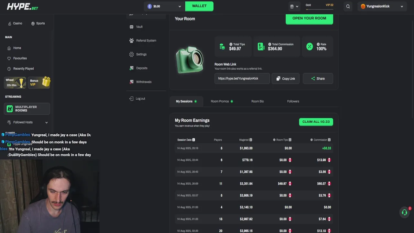The image size is (414, 233).
Task: Click the +$0.33 commission value
Action: [x=327, y=148]
